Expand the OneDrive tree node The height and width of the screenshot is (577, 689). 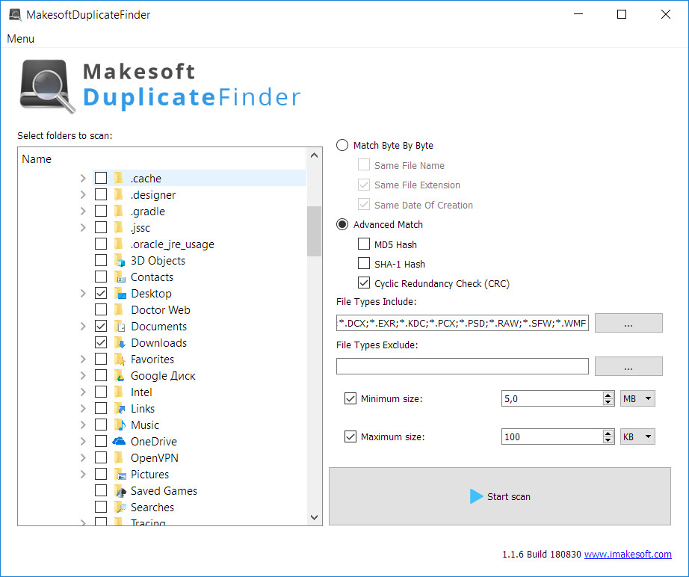click(83, 441)
